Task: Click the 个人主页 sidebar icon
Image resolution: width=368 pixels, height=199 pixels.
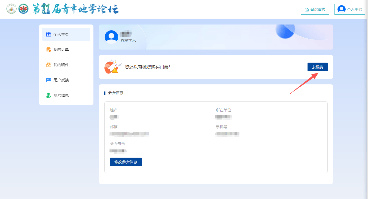Action: point(49,34)
